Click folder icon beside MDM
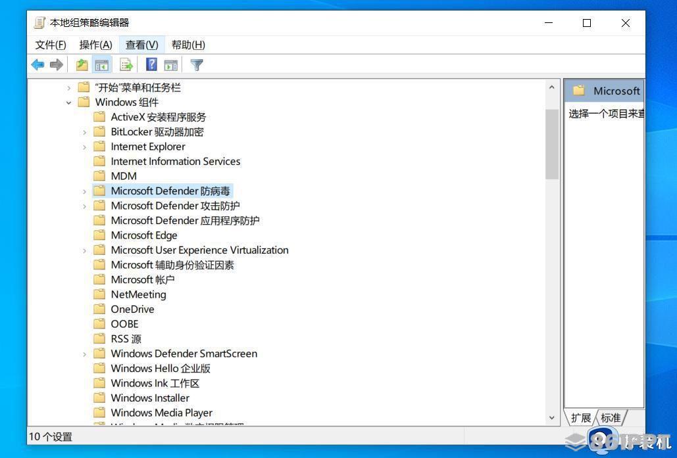Viewport: 677px width, 458px height. [100, 176]
